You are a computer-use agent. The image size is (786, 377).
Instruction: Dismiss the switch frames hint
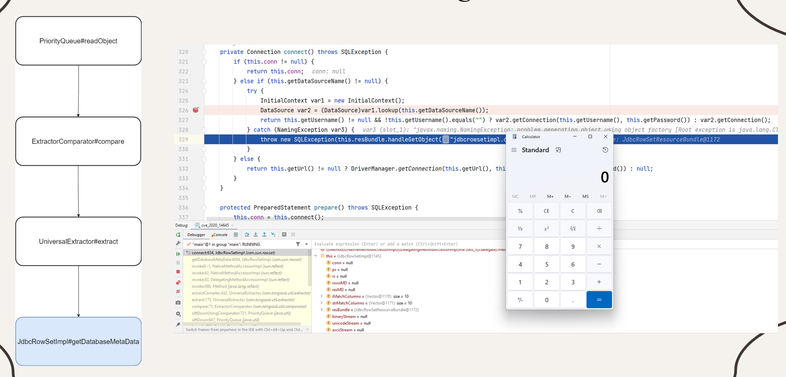click(307, 329)
